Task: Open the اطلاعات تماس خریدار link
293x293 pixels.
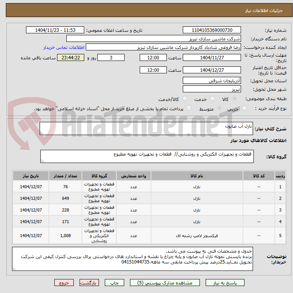Action: point(64,47)
